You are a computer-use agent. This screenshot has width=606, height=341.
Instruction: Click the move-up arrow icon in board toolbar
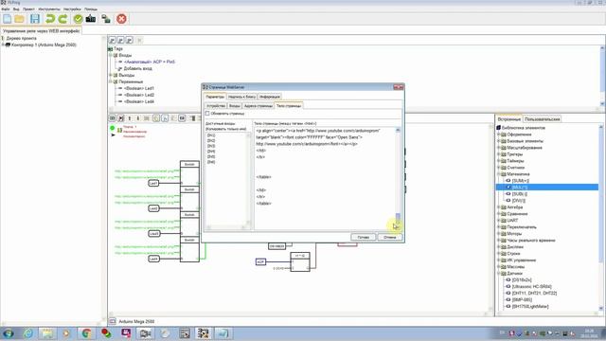[x=130, y=118]
